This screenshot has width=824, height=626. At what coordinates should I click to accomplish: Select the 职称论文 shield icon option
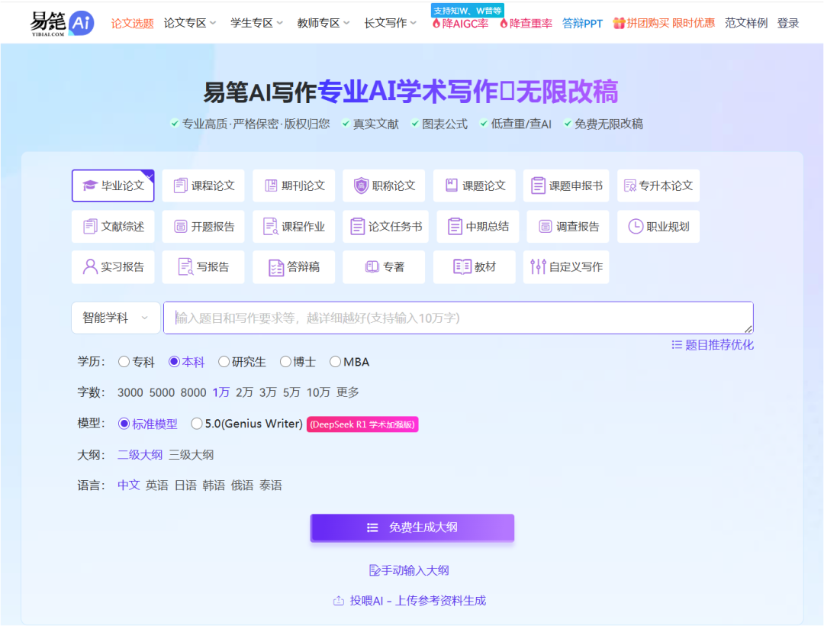(x=383, y=185)
